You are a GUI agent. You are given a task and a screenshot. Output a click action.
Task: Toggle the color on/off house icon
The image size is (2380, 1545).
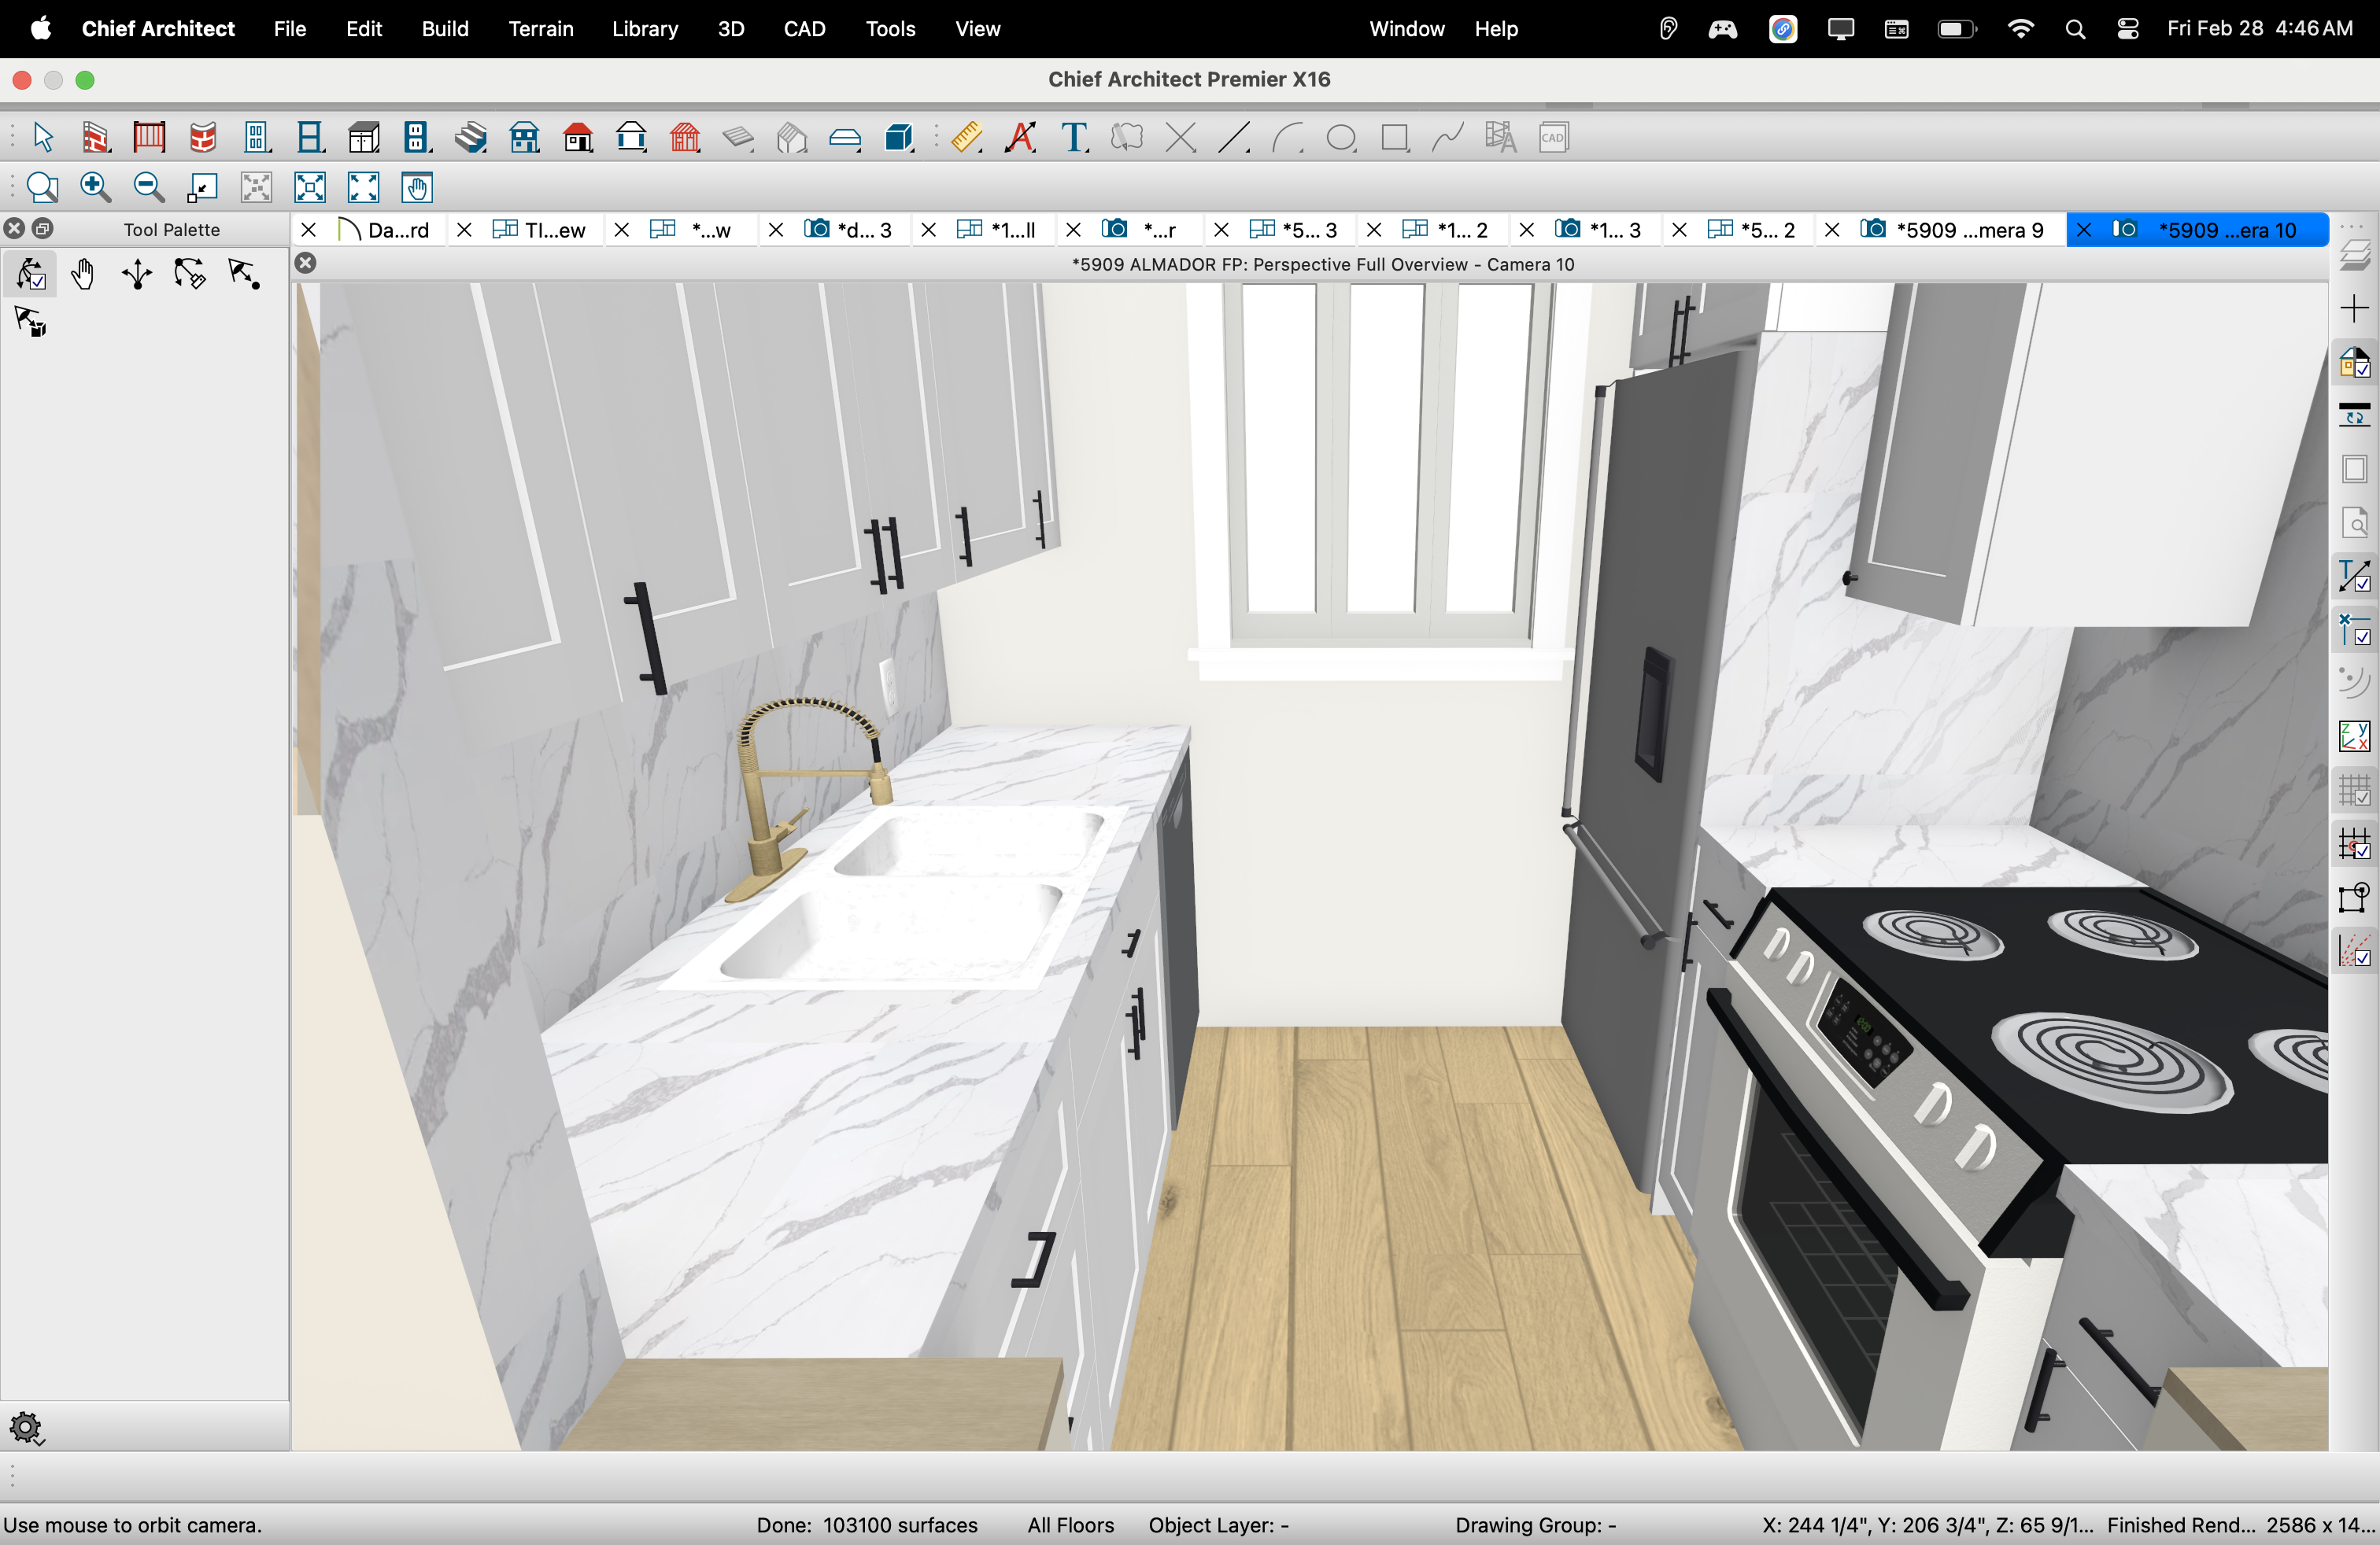coord(2354,362)
